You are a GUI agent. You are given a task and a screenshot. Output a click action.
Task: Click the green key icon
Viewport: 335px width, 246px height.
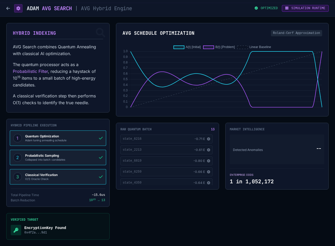(16, 230)
